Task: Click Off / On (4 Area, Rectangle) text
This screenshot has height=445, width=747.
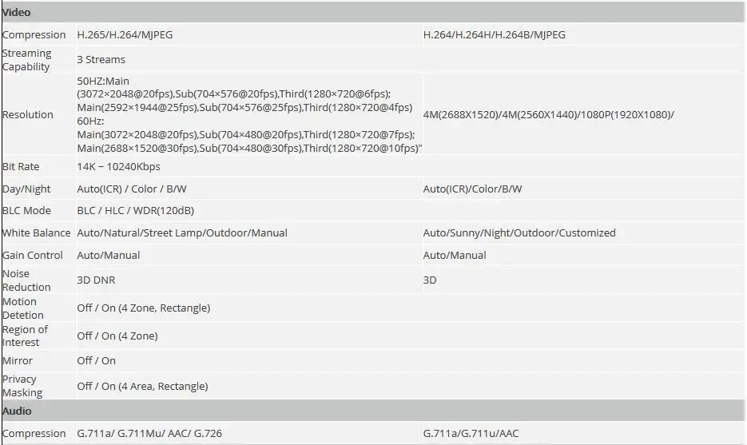Action: (x=142, y=387)
